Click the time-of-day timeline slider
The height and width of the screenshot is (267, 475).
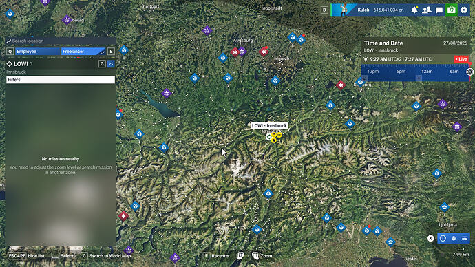pyautogui.click(x=415, y=72)
